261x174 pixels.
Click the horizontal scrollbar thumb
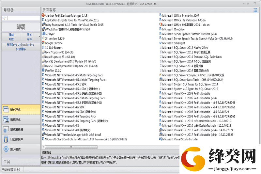pos(71,147)
